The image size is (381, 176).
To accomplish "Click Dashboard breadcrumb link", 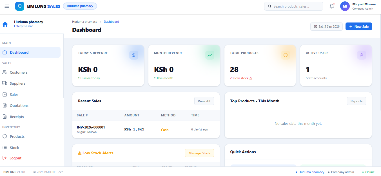I will pos(112,22).
